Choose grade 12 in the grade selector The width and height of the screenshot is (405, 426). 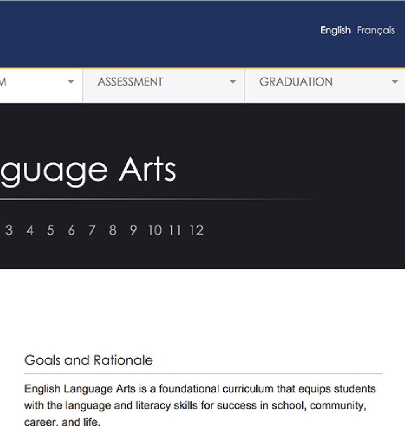[x=196, y=231]
